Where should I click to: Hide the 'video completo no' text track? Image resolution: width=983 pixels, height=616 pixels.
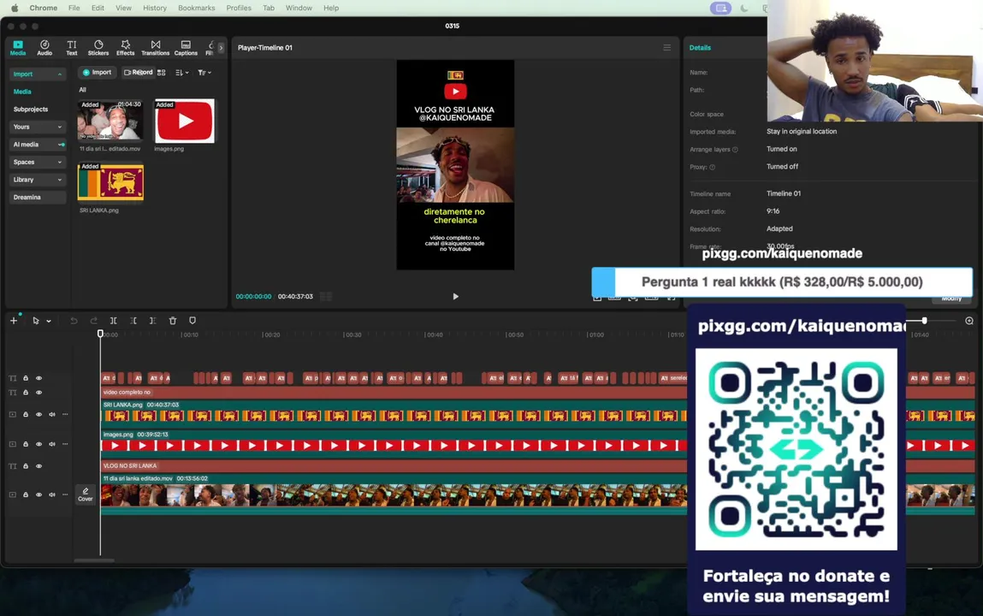point(38,393)
